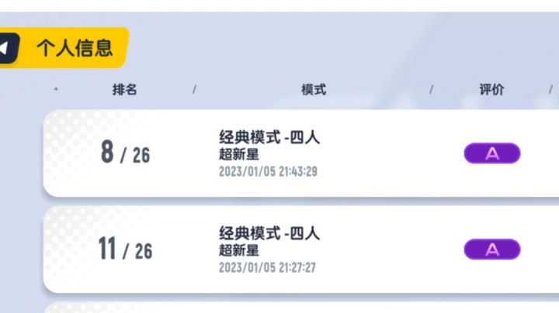Click the slash separator between 排名 and 模式
Image resolution: width=559 pixels, height=313 pixels.
194,90
